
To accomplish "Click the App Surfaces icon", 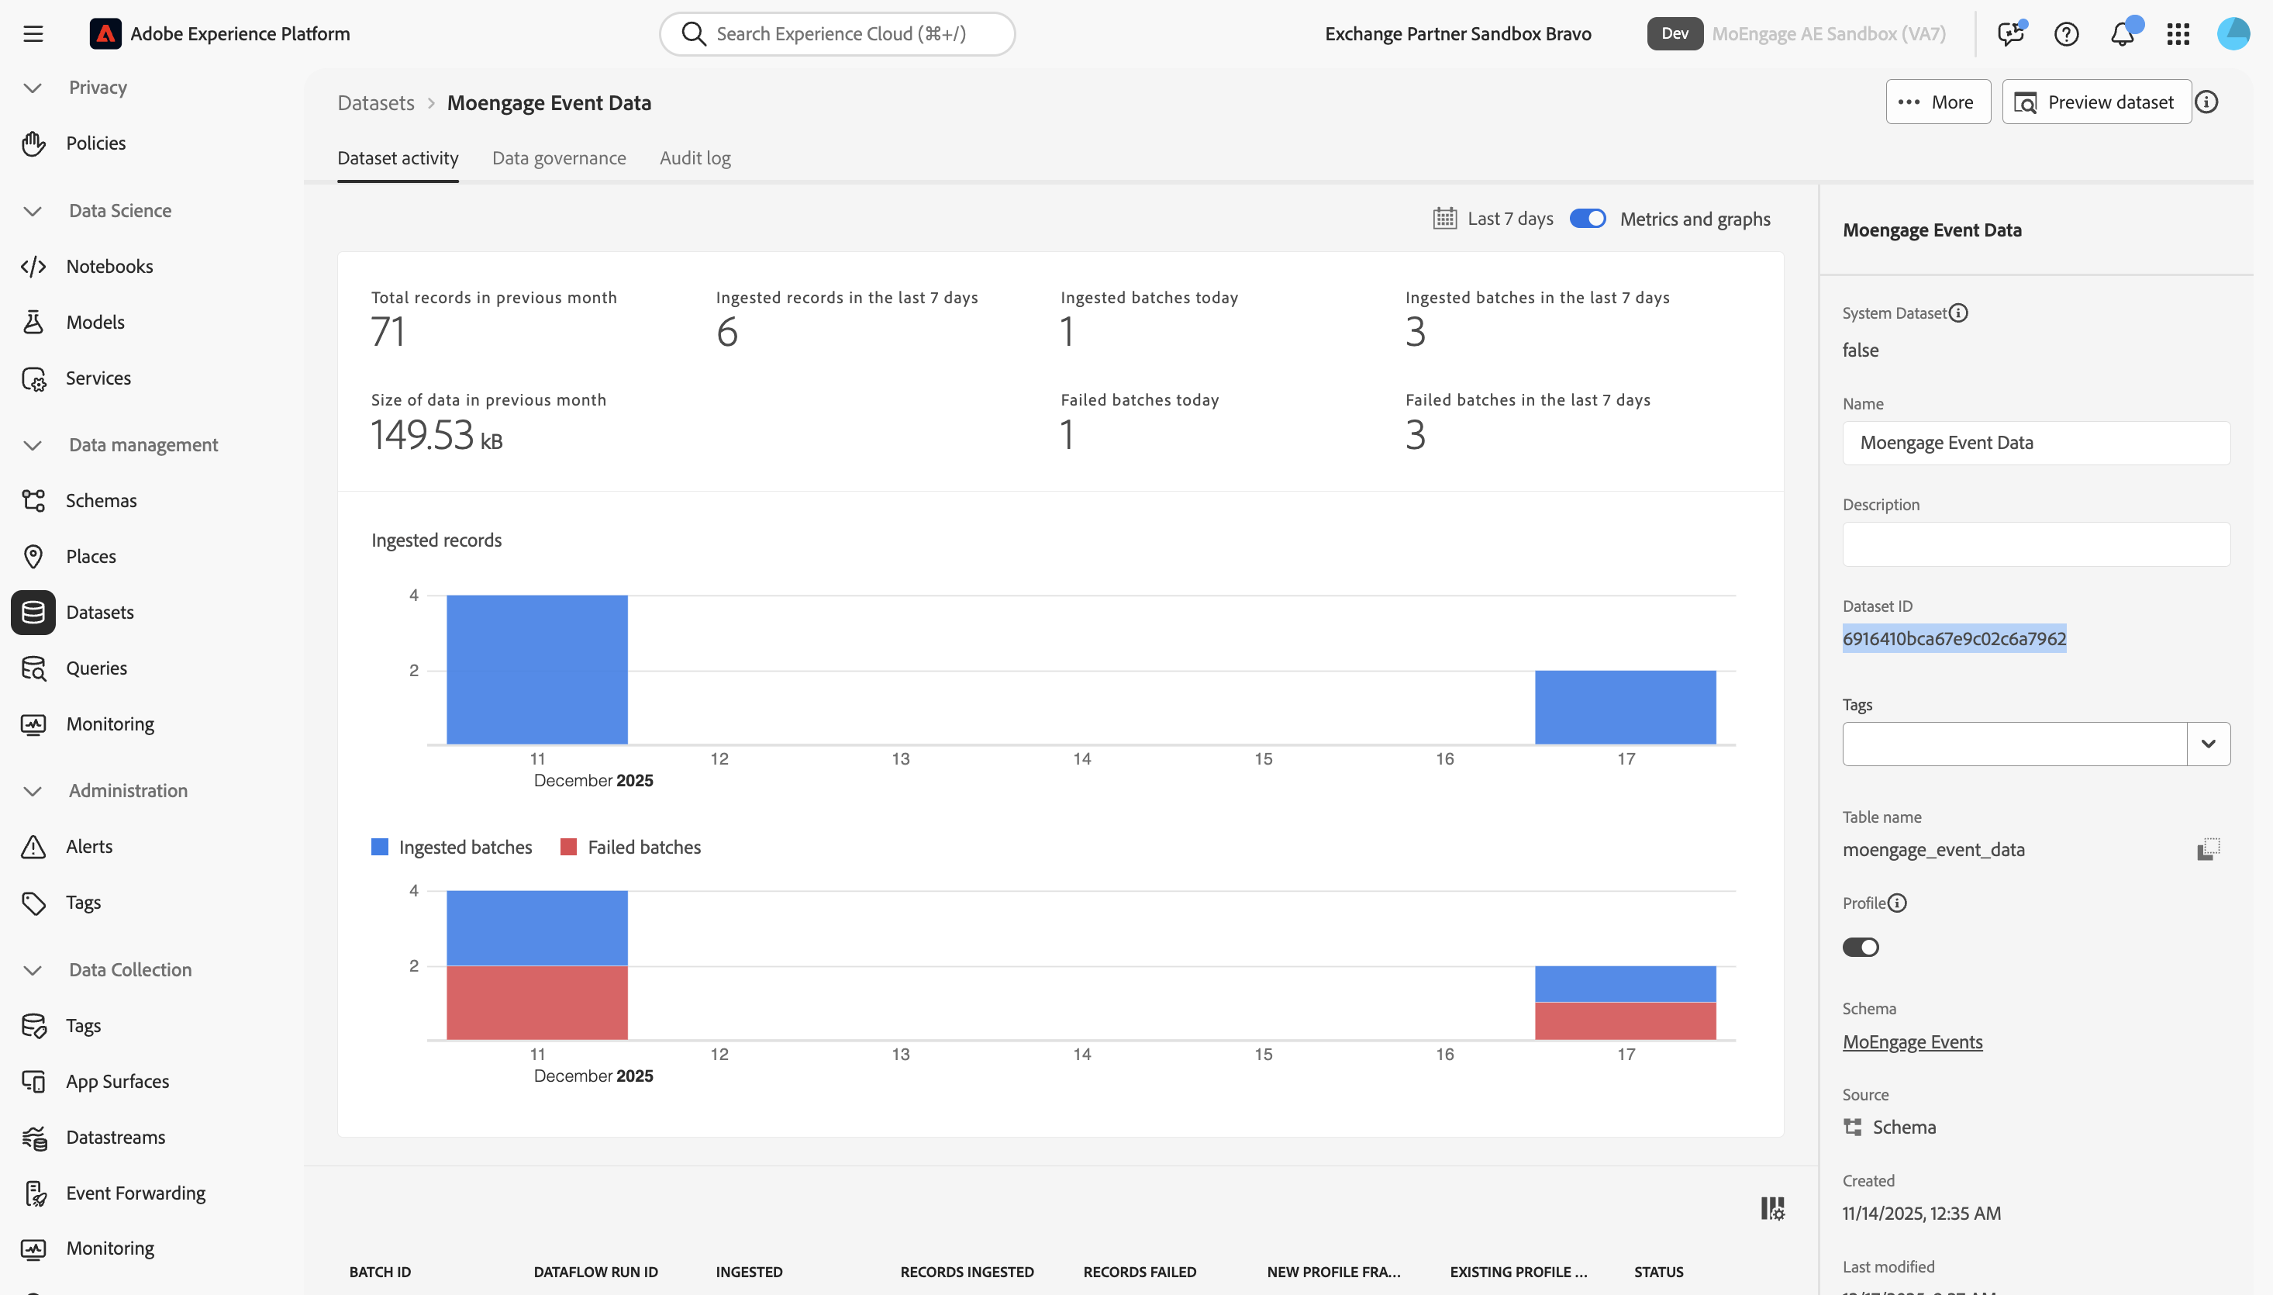I will (34, 1082).
